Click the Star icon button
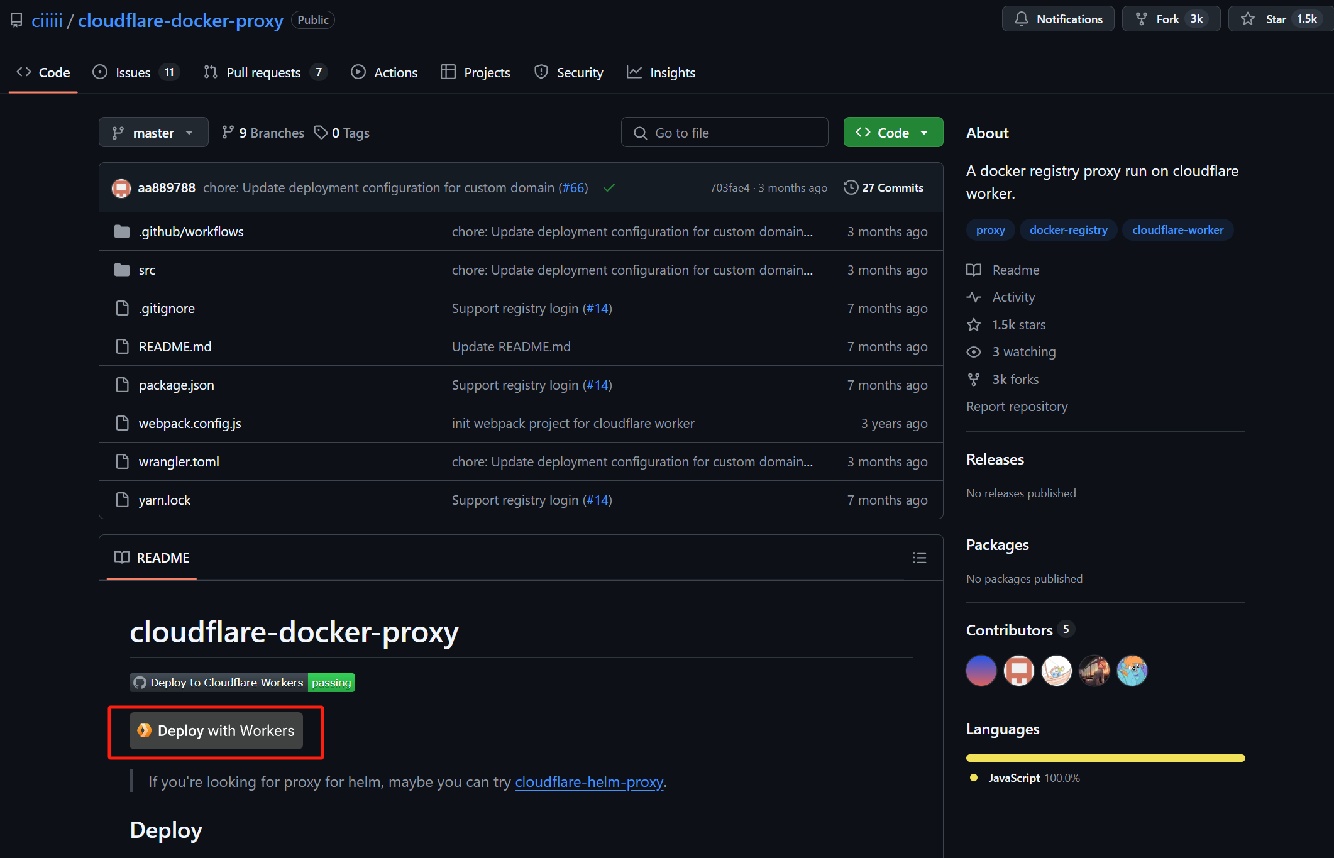 coord(1249,19)
